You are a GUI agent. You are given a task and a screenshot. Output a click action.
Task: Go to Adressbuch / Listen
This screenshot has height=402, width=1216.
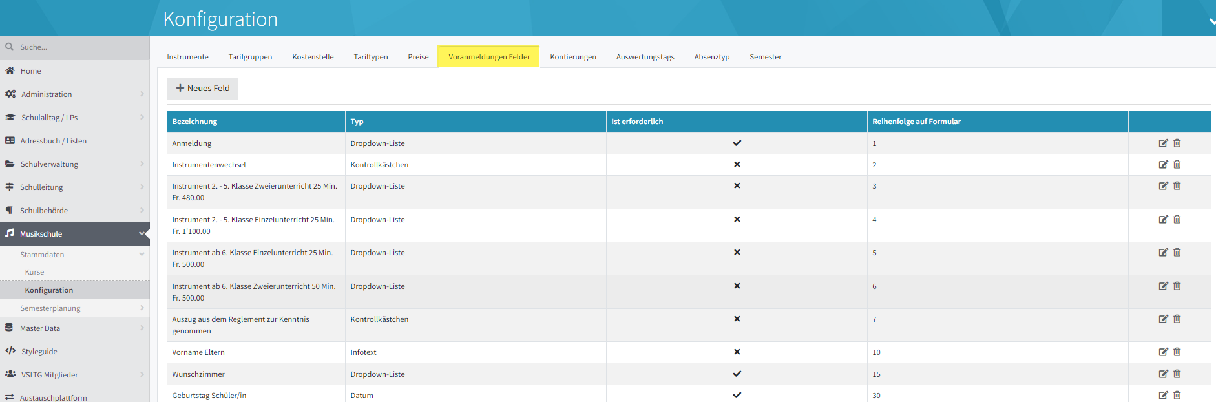point(53,141)
